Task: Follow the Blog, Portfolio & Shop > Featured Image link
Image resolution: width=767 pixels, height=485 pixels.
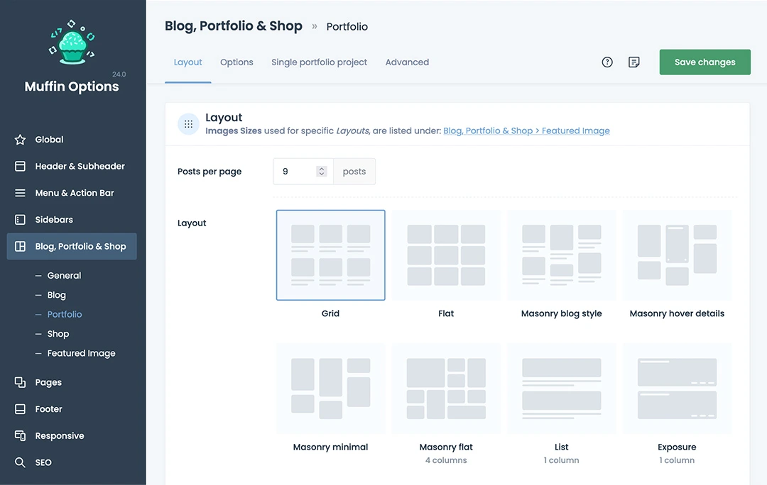Action: [526, 131]
